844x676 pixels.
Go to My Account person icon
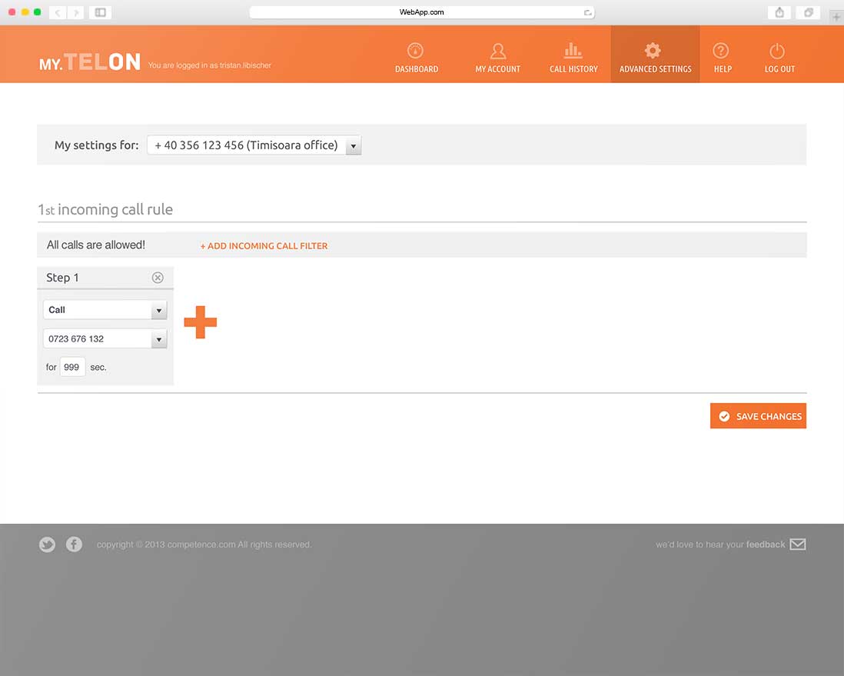pyautogui.click(x=497, y=51)
